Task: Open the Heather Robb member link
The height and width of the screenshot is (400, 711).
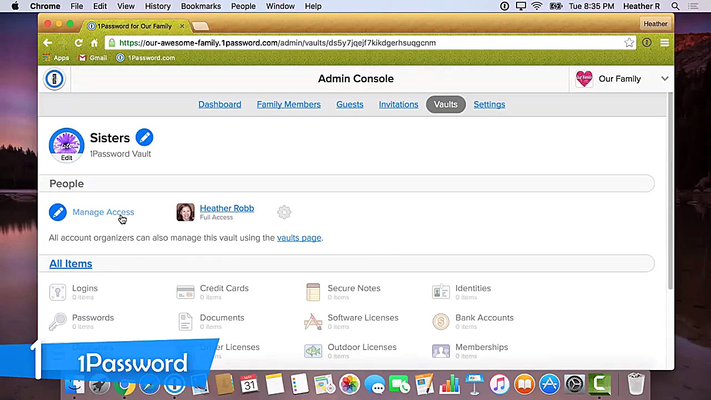Action: [x=227, y=208]
